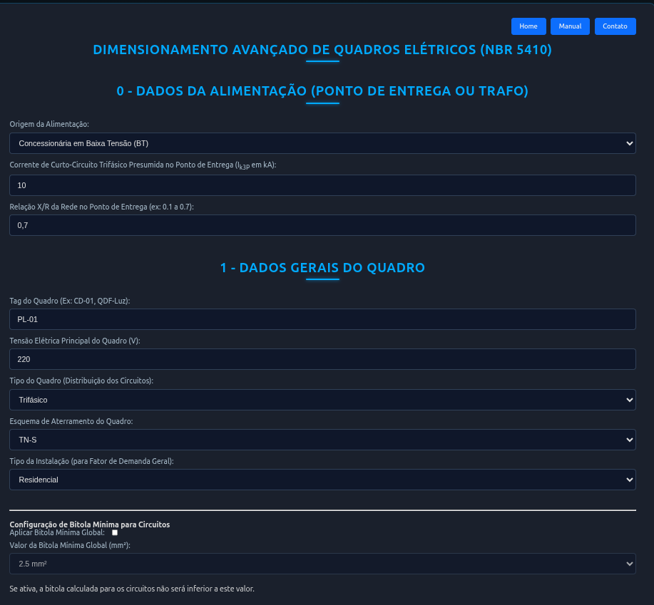Open the Tipo do Quadro dropdown showing Trifásico
Screen dimensions: 654x605
322,400
